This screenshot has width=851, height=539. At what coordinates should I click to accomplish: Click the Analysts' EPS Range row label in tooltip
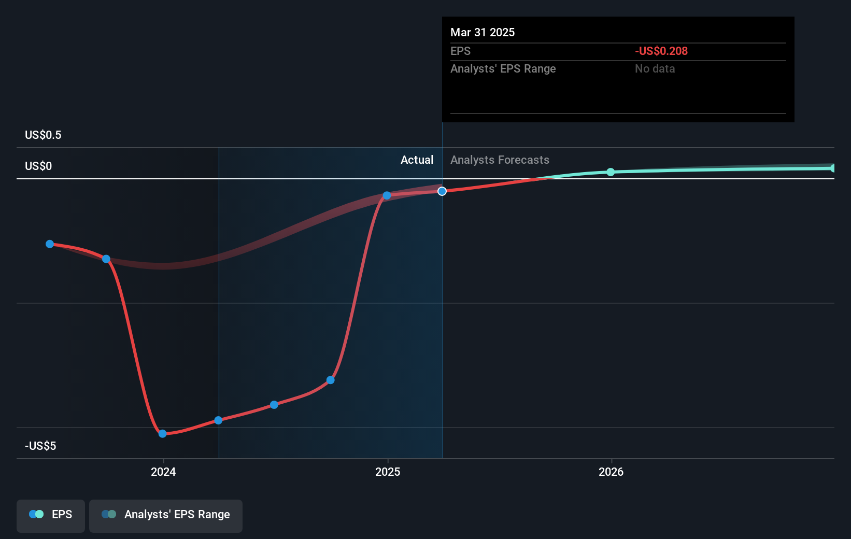click(503, 68)
